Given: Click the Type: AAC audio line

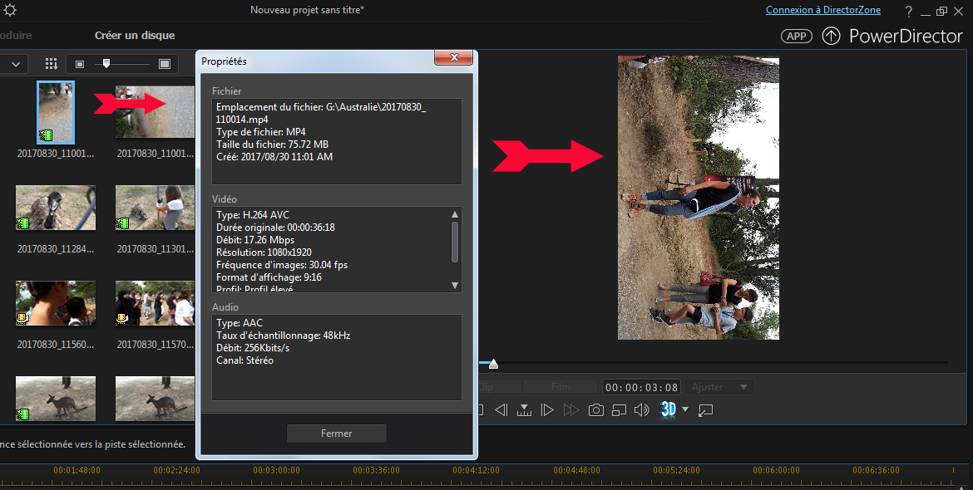Looking at the screenshot, I should tap(240, 323).
